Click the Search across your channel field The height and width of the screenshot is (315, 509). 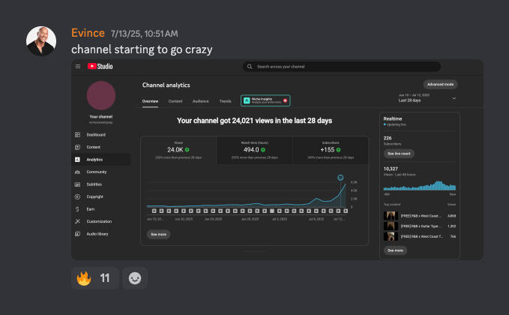tap(341, 67)
